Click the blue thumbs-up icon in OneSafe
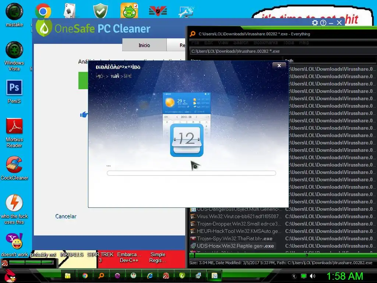Image resolution: width=377 pixels, height=283 pixels. (x=84, y=115)
